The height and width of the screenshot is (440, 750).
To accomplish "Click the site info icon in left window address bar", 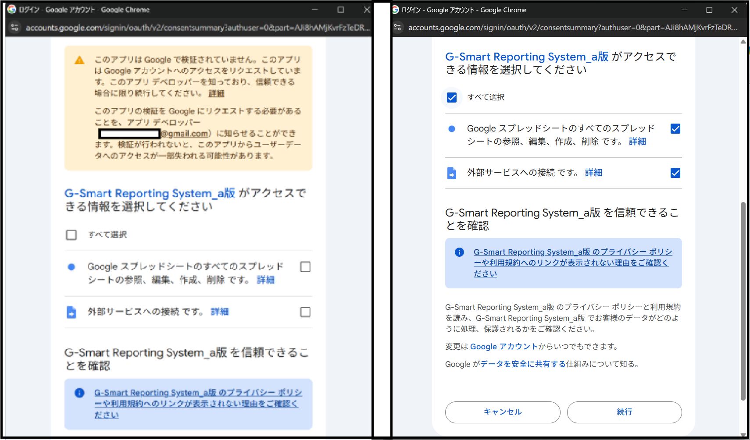I will tap(15, 27).
